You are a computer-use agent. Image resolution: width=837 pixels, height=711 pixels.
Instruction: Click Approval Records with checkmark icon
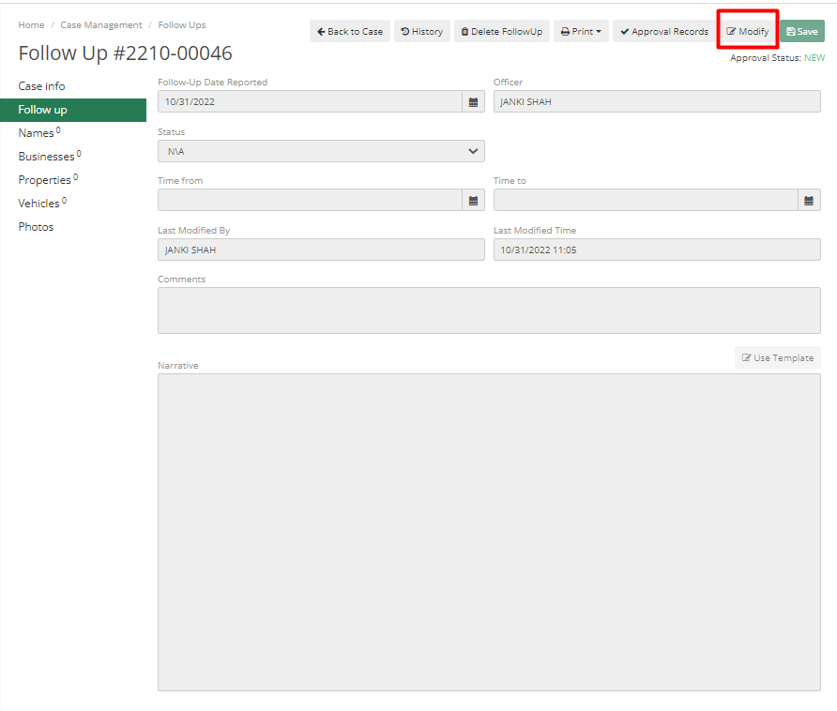coord(663,31)
